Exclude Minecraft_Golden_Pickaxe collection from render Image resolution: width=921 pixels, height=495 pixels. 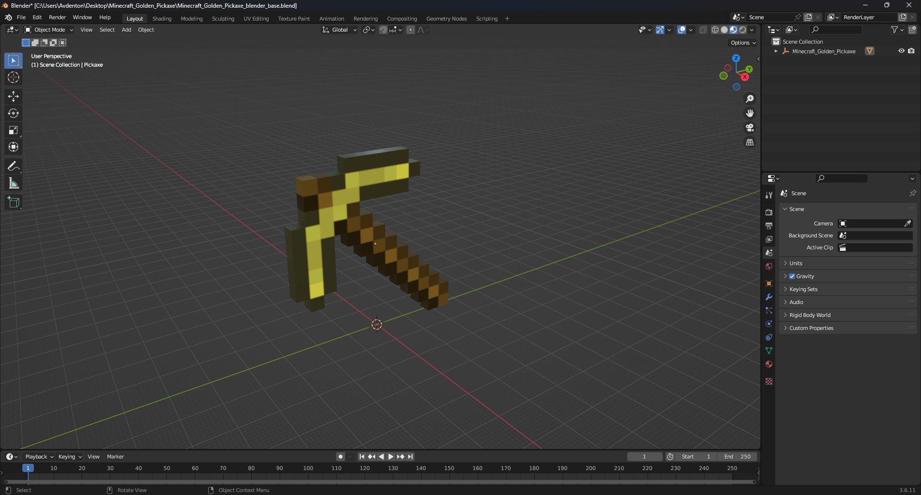[x=911, y=51]
